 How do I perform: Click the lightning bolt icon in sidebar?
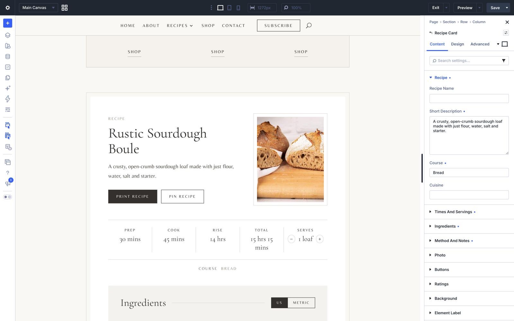8,99
